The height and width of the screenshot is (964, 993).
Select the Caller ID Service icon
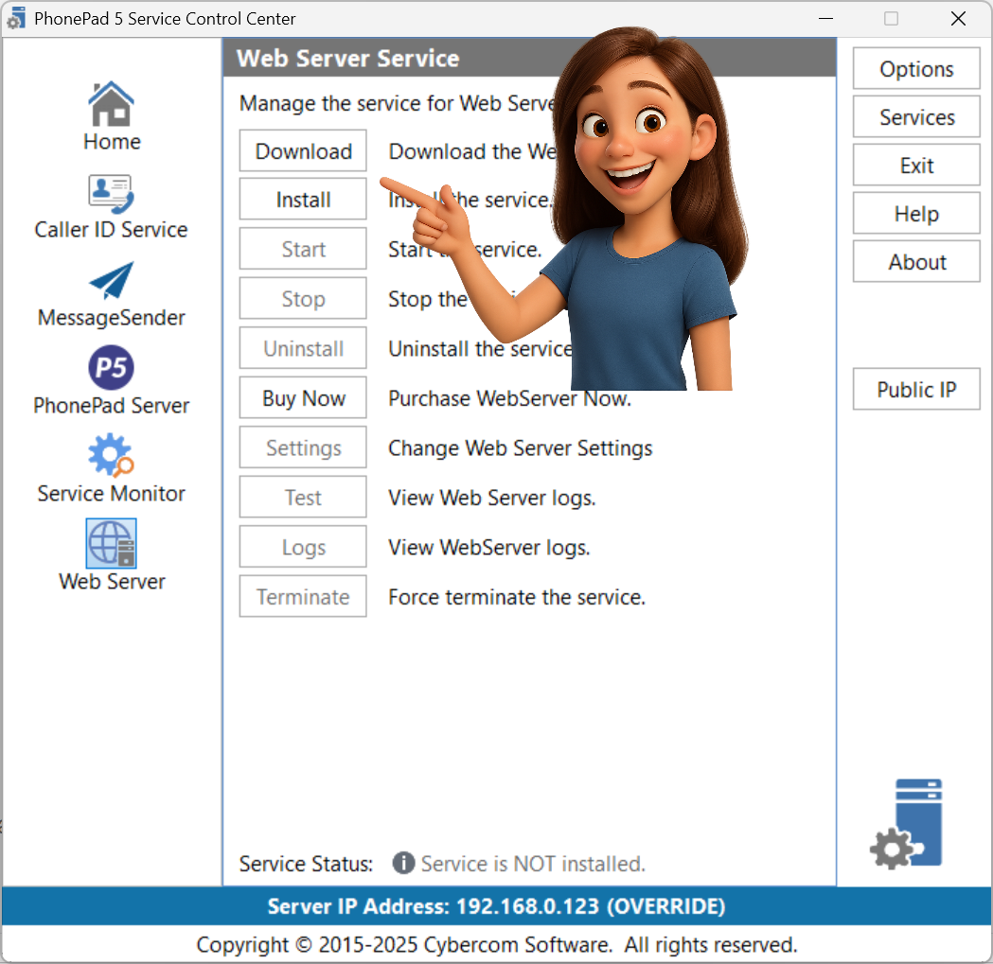(112, 194)
